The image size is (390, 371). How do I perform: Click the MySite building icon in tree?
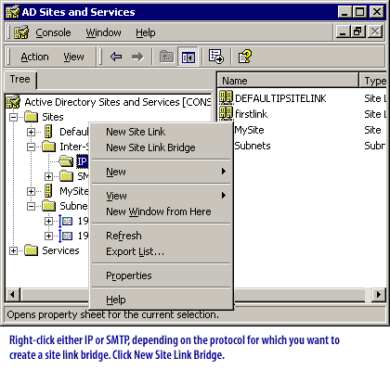pyautogui.click(x=48, y=191)
